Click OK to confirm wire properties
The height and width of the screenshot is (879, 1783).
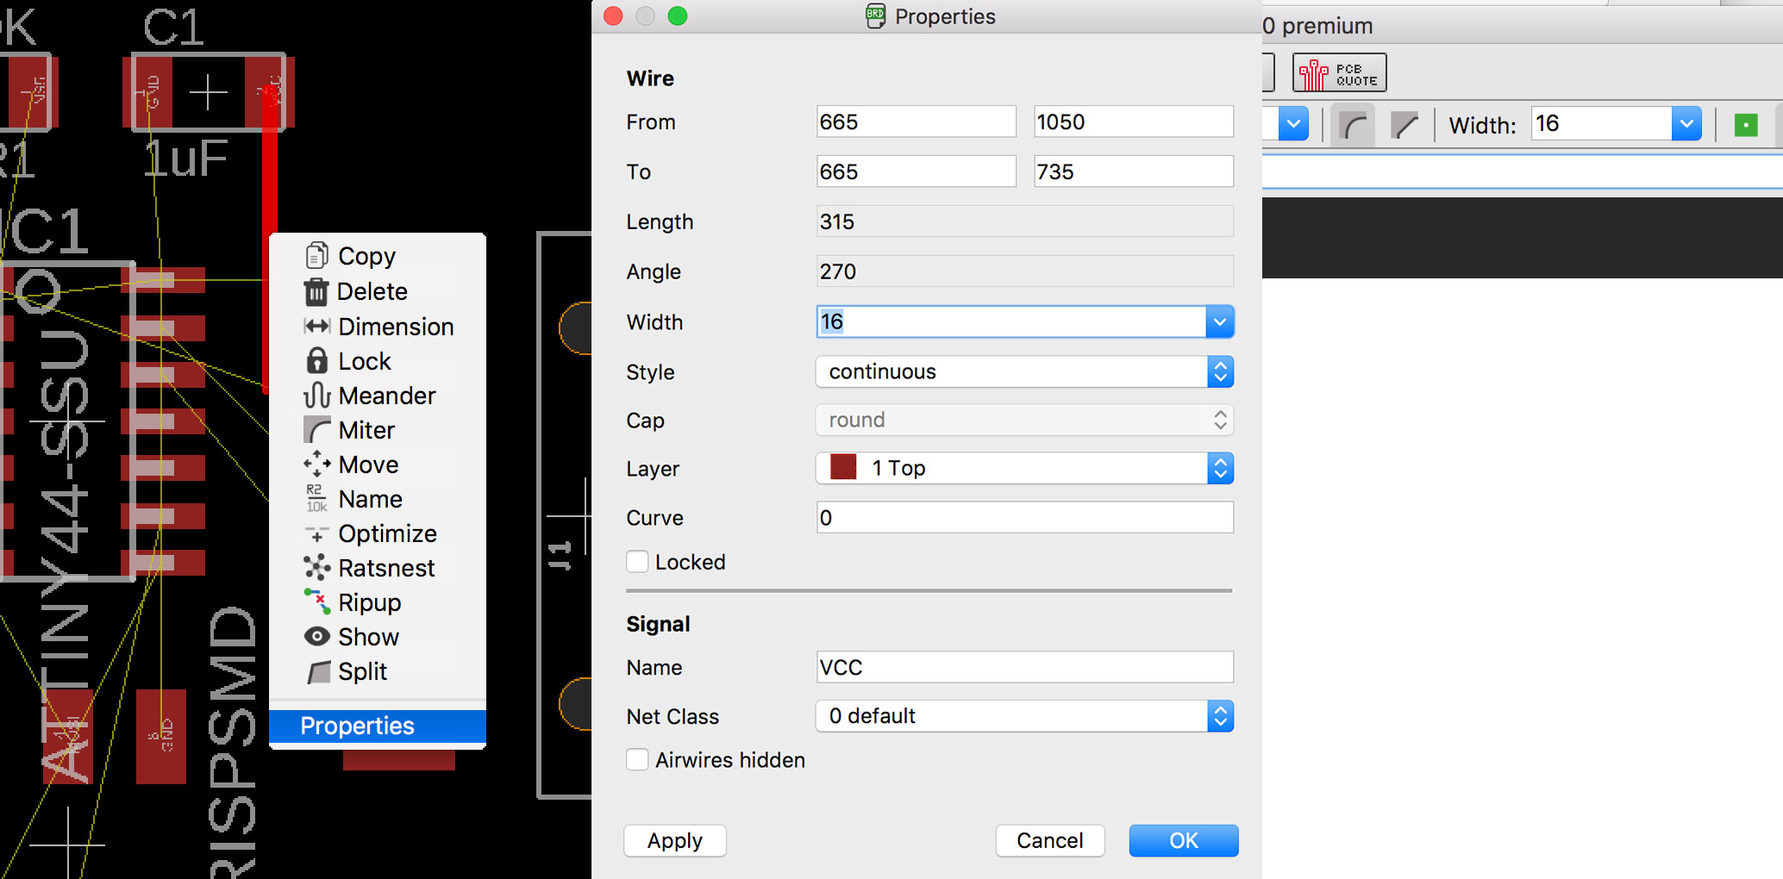[x=1183, y=840]
